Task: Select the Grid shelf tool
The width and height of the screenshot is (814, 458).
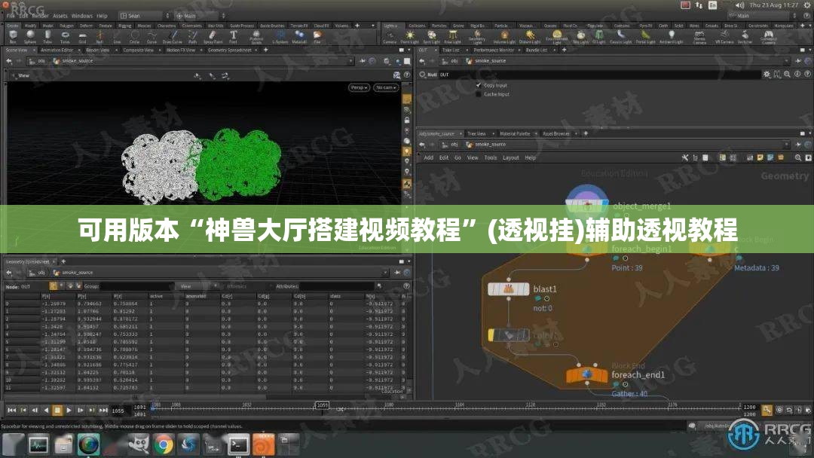Action: (82, 36)
